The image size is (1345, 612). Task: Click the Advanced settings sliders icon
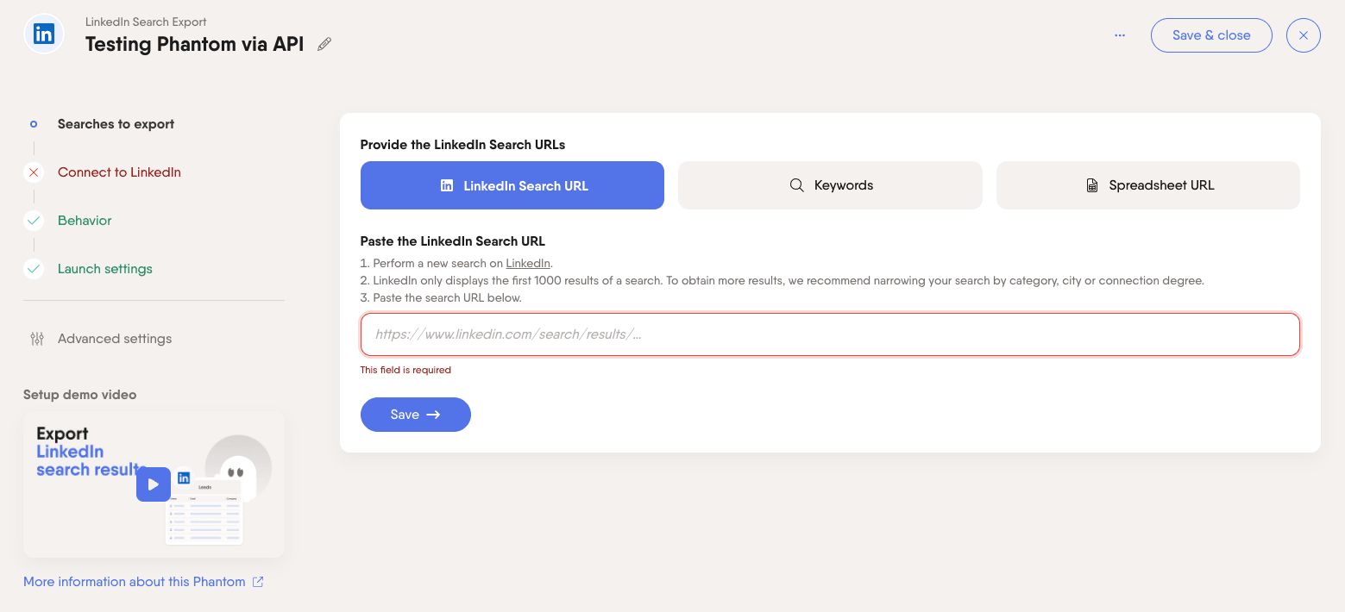coord(37,339)
